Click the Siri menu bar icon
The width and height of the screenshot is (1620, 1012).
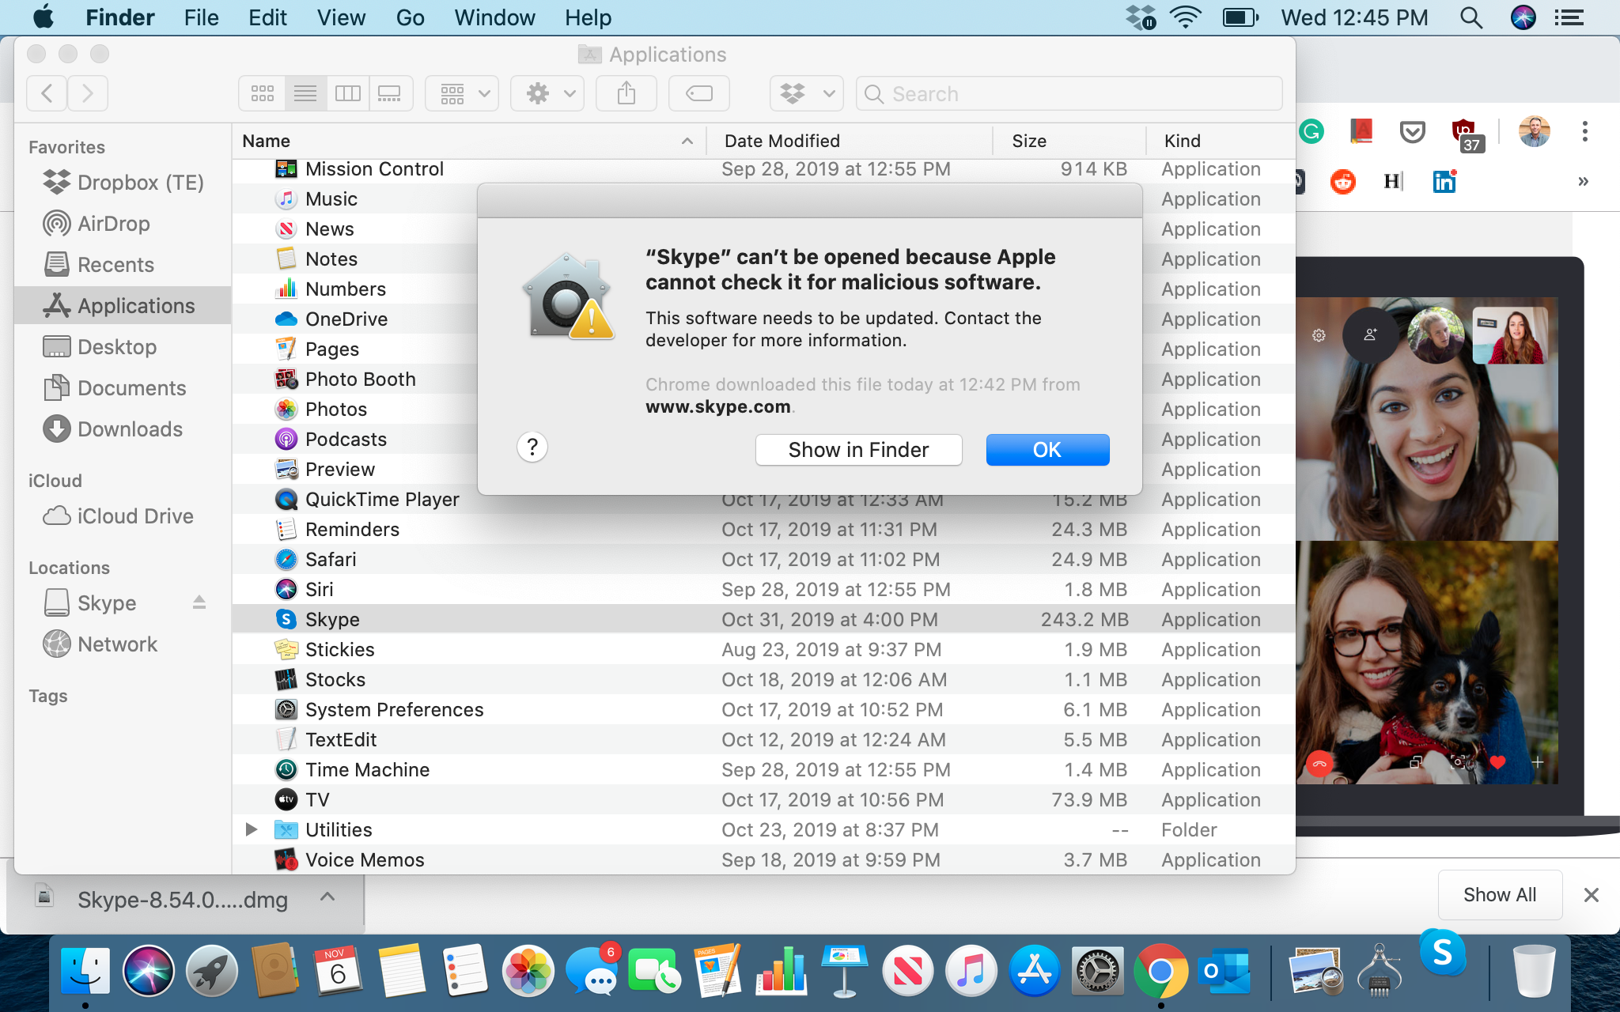[x=1523, y=17]
